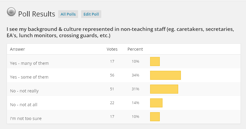This screenshot has width=246, height=129.
Task: Click the yellow bar for 'Yes - some of them'
Action: pyautogui.click(x=165, y=75)
